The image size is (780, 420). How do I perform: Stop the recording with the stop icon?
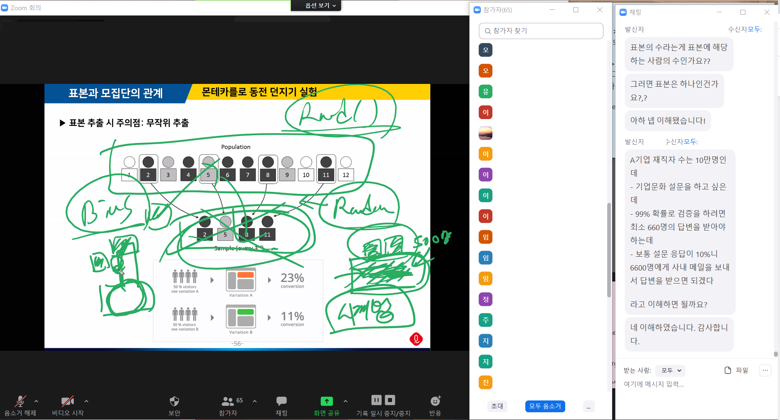click(x=390, y=400)
